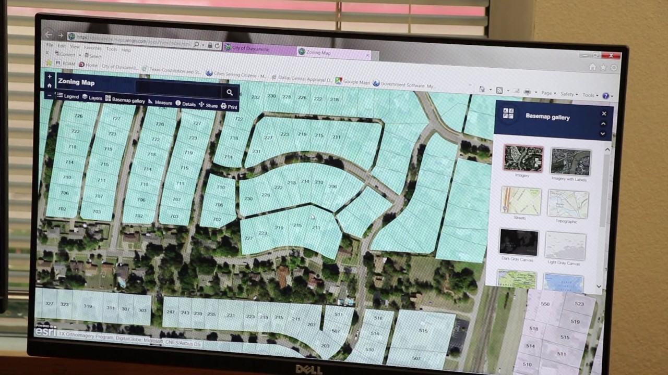668x375 pixels.
Task: Print the zoning map
Action: 229,106
